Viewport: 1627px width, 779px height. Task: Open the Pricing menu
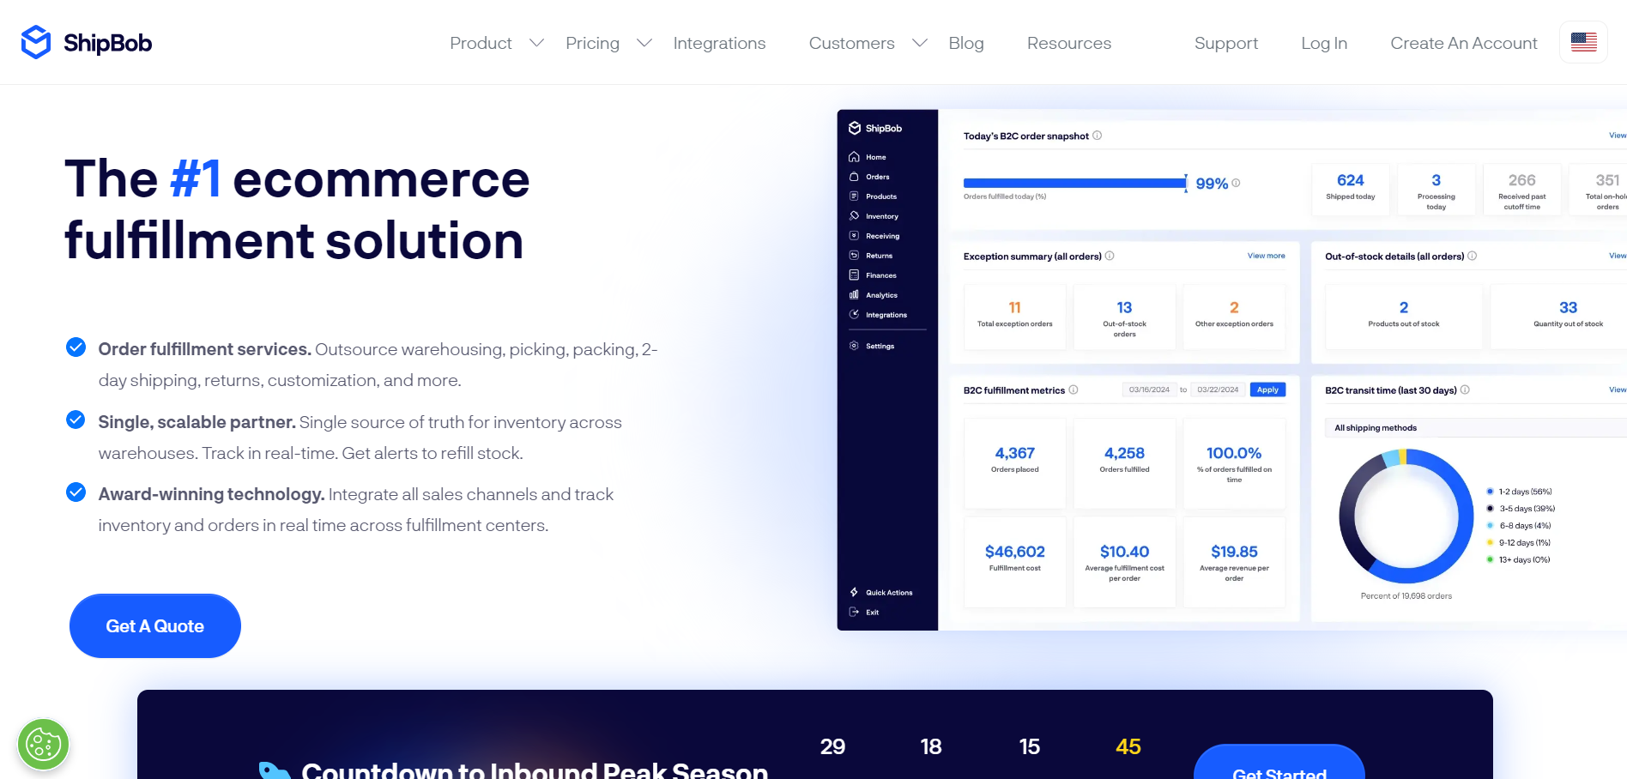[x=592, y=43]
